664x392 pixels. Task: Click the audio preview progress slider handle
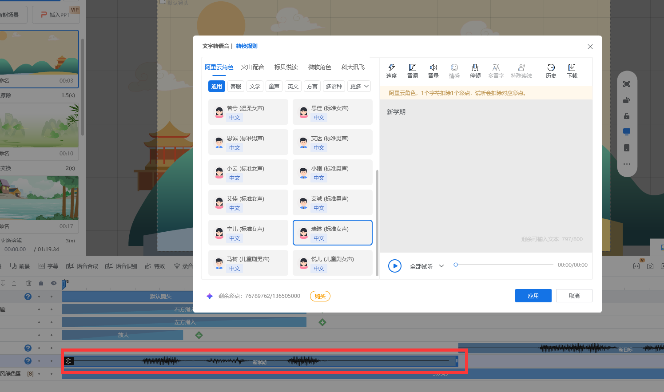coord(455,265)
